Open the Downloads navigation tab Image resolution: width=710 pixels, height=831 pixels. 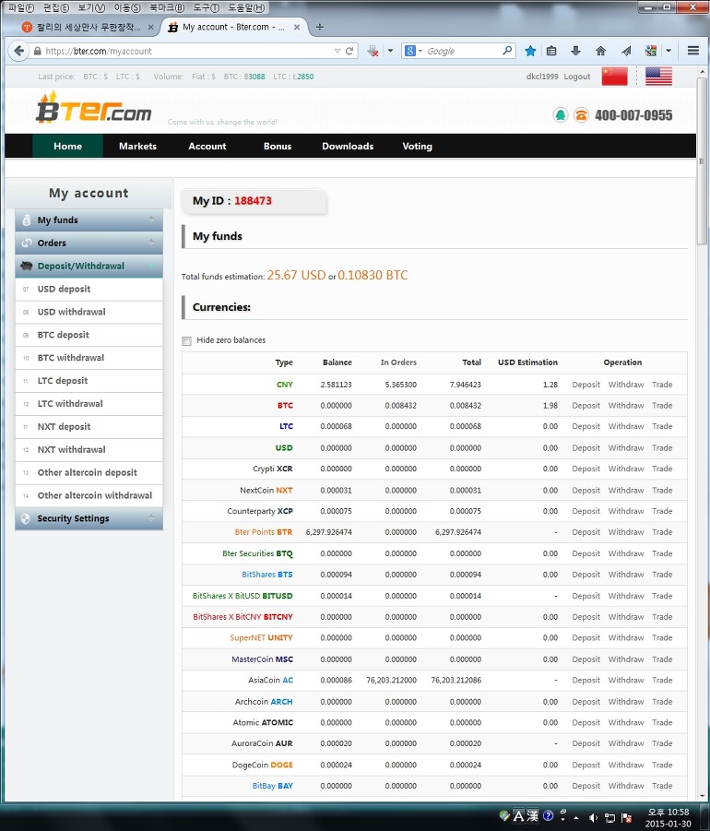(348, 147)
